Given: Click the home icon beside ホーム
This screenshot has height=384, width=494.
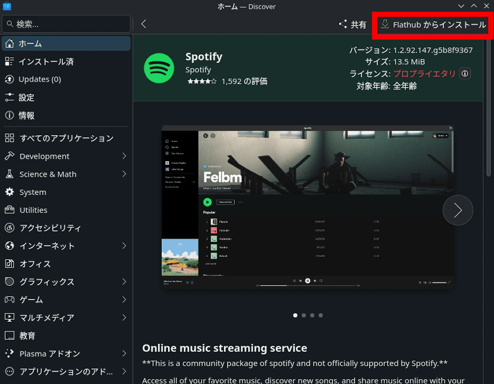Looking at the screenshot, I should point(9,43).
